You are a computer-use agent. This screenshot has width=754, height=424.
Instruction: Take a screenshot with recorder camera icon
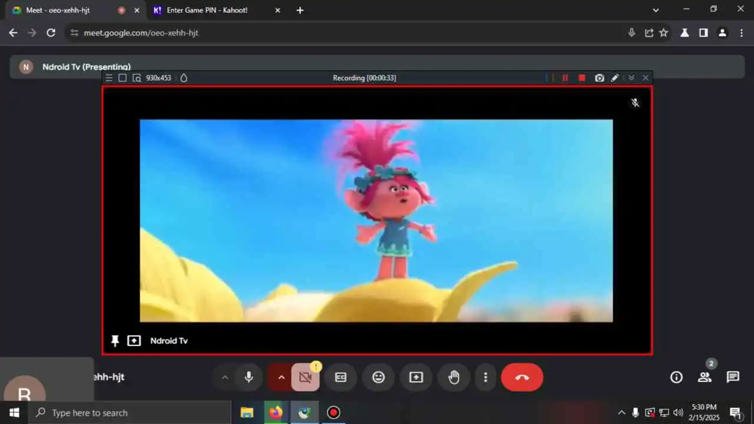[599, 78]
